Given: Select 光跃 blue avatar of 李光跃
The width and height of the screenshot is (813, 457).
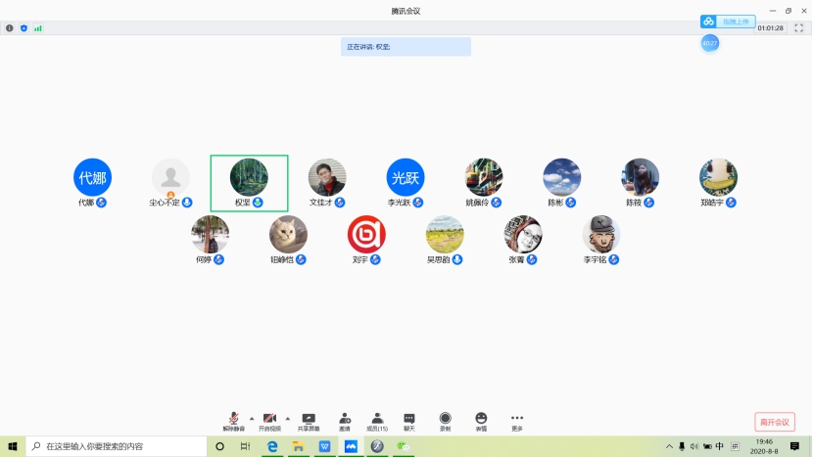Looking at the screenshot, I should pyautogui.click(x=406, y=177).
